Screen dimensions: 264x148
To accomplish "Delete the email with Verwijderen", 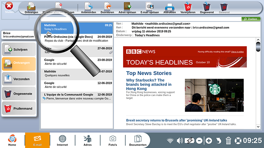I will click(188, 8).
